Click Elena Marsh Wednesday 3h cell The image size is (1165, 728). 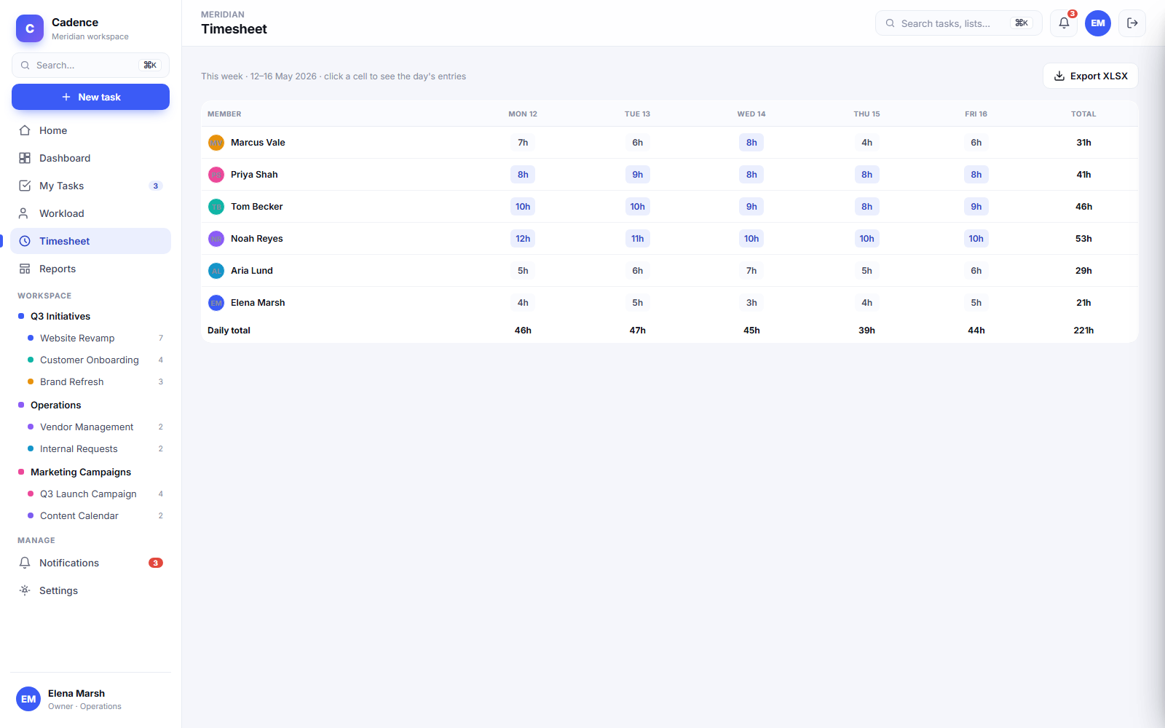tap(751, 303)
